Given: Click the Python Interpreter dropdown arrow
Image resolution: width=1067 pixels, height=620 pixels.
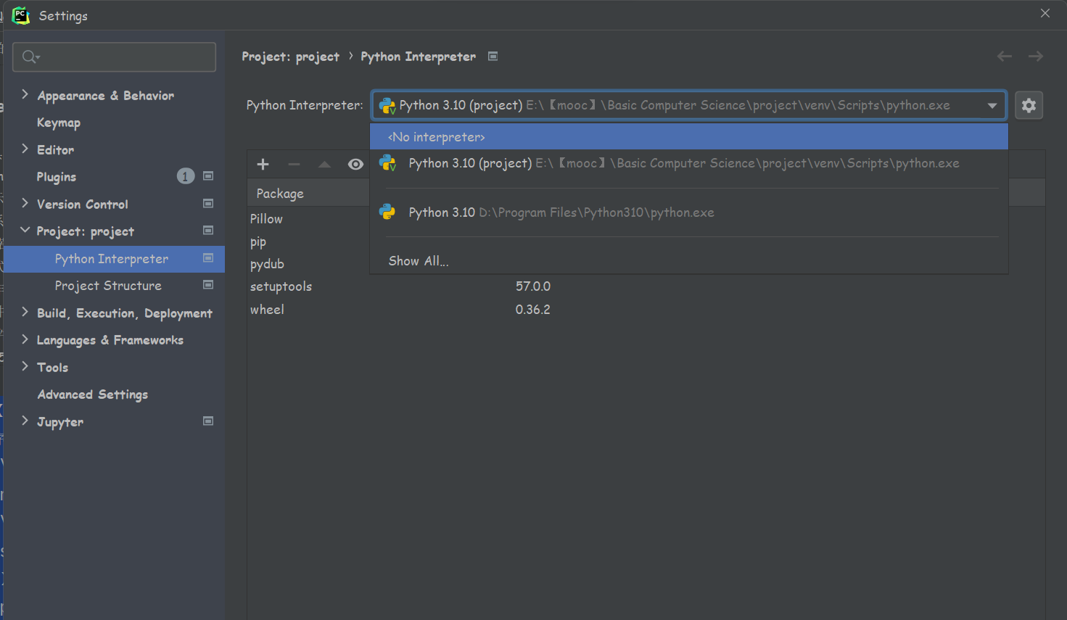Looking at the screenshot, I should 992,106.
